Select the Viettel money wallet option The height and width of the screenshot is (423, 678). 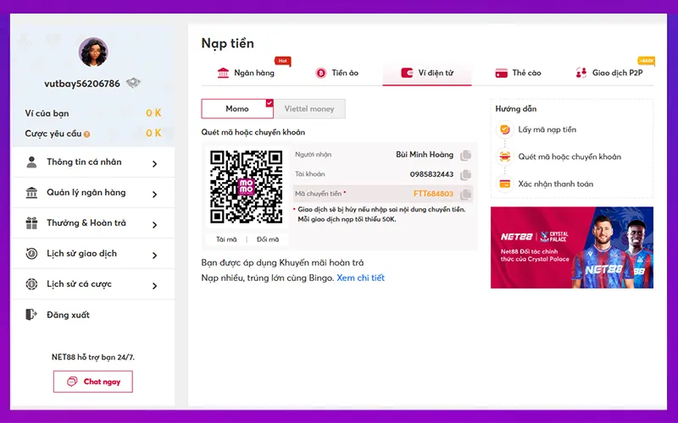(x=309, y=109)
